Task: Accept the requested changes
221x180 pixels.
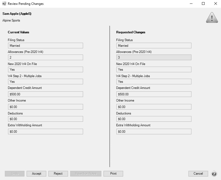Action: pos(37,174)
